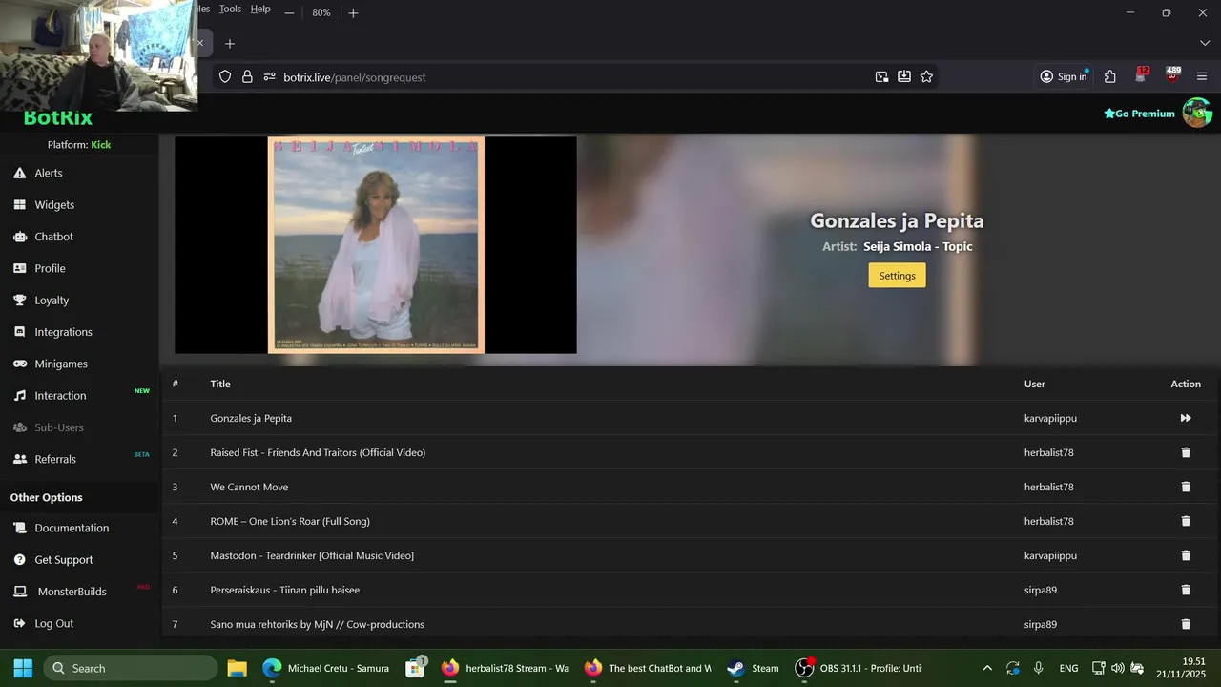Open Firefox application menu

click(x=1202, y=76)
